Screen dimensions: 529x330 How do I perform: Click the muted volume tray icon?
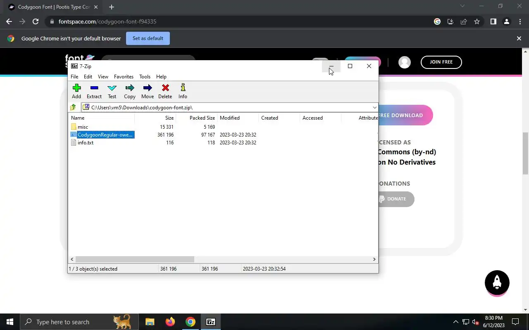pos(476,322)
